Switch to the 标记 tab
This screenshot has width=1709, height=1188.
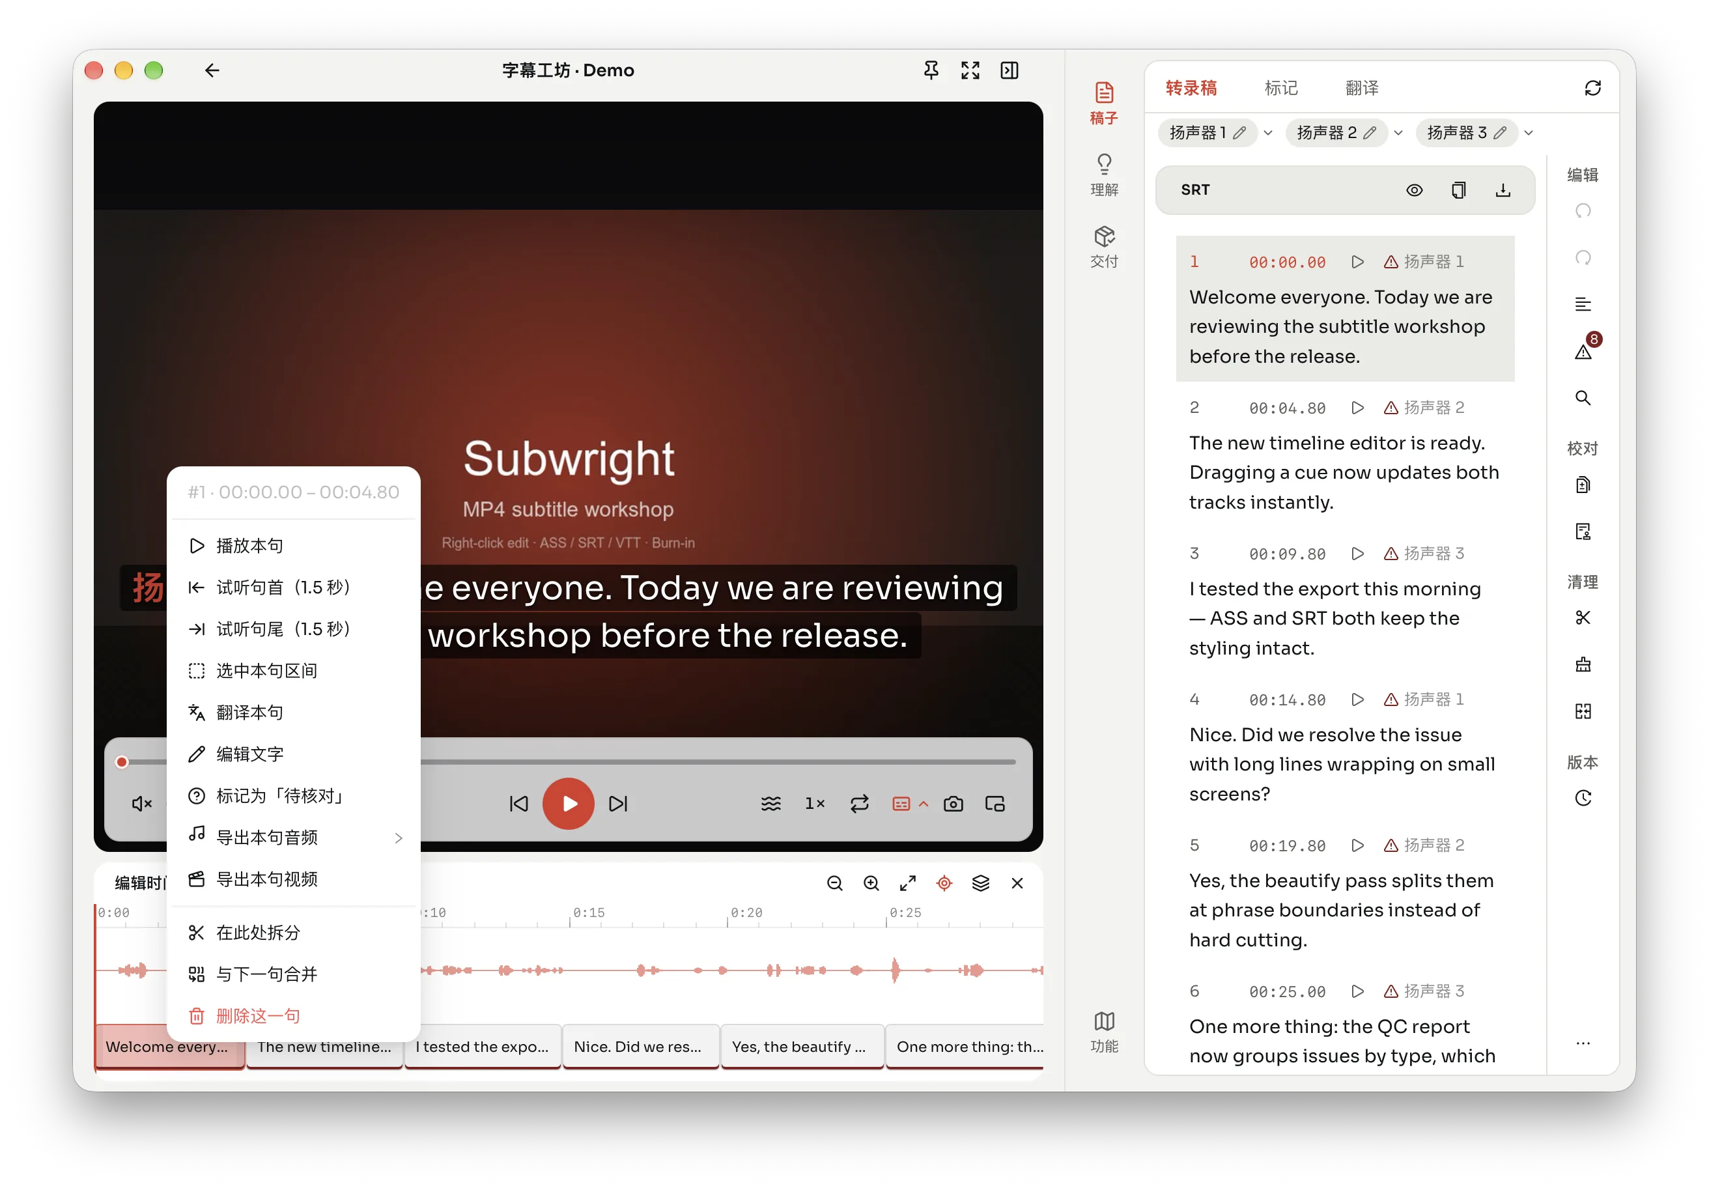pyautogui.click(x=1281, y=88)
